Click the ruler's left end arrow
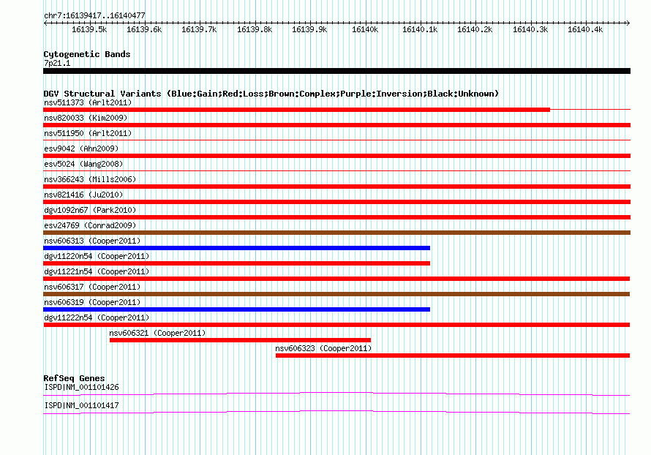Image resolution: width=651 pixels, height=455 pixels. (x=45, y=23)
